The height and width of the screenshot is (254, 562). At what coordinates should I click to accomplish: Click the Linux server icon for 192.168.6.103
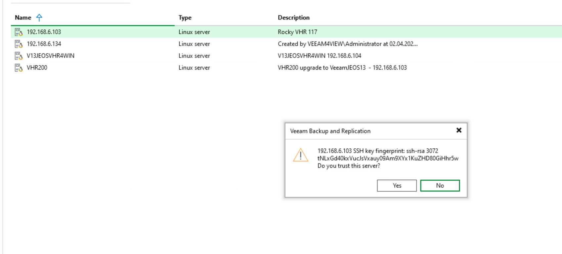coord(19,32)
